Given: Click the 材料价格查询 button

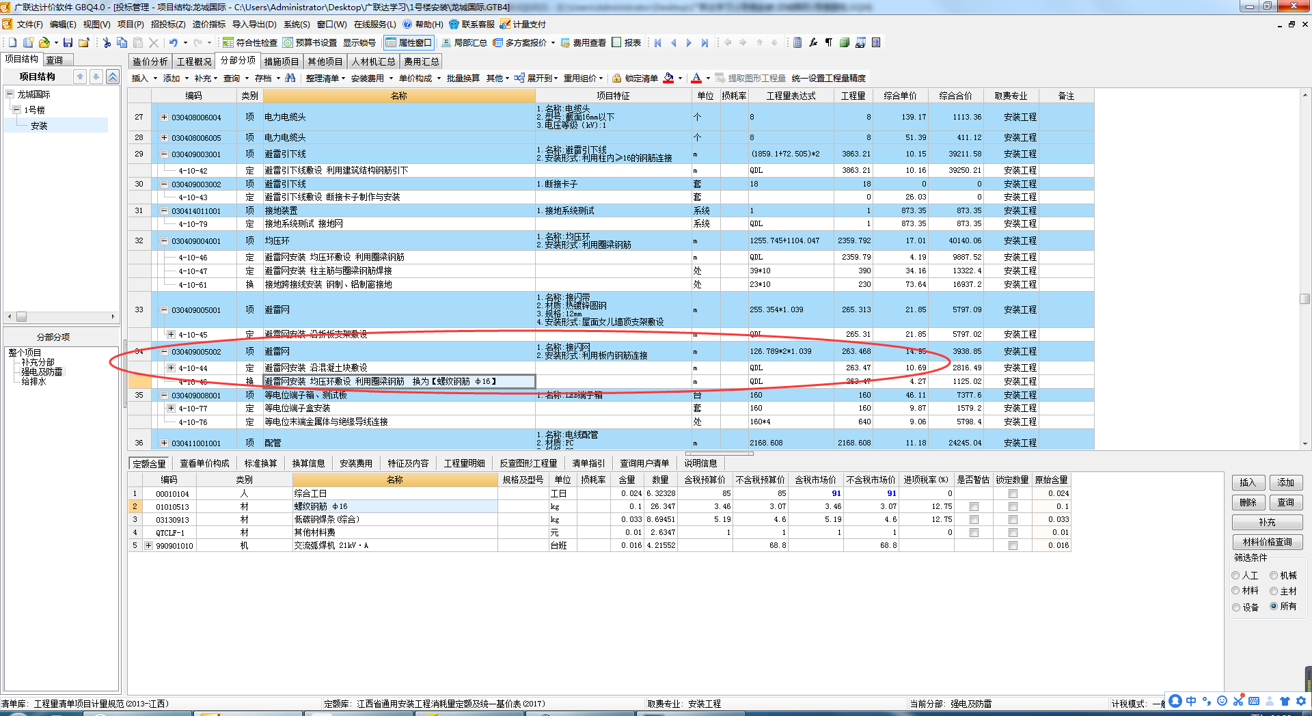Looking at the screenshot, I should [1267, 542].
